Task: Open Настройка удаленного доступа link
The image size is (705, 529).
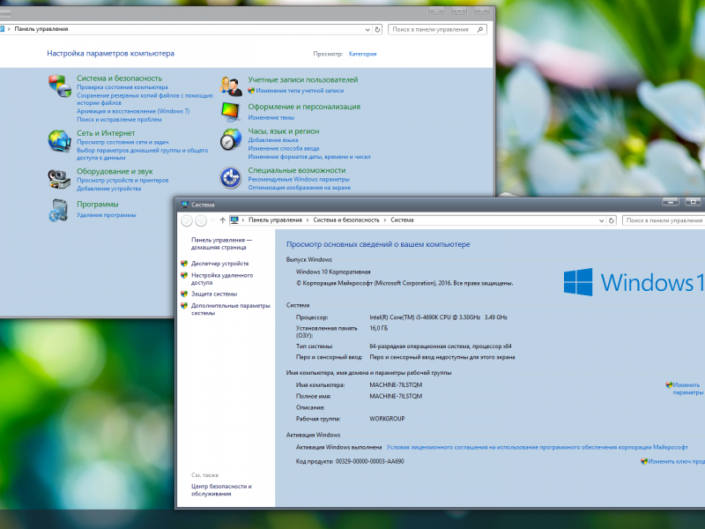Action: point(222,279)
